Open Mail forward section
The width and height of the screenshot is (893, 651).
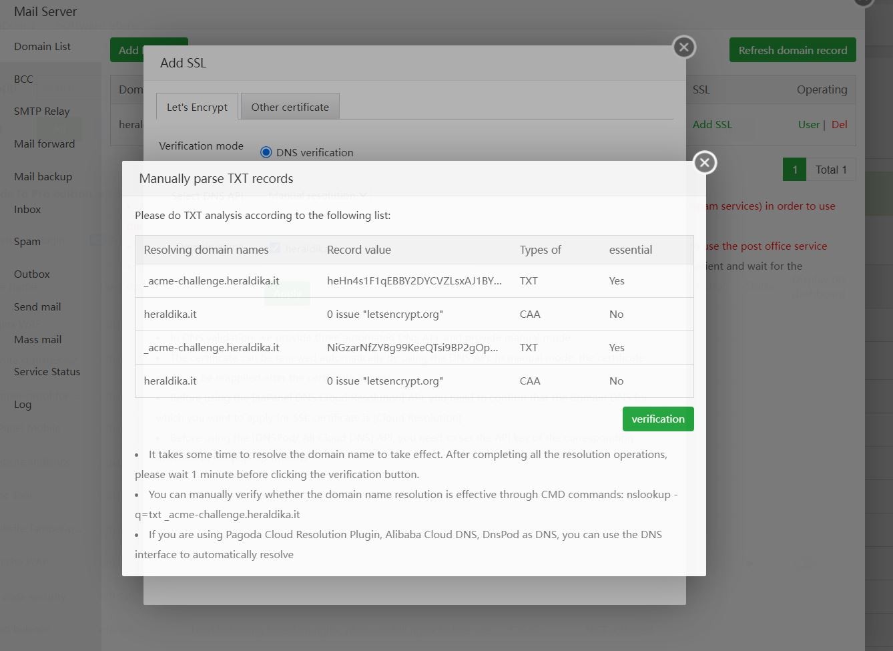pyautogui.click(x=44, y=144)
